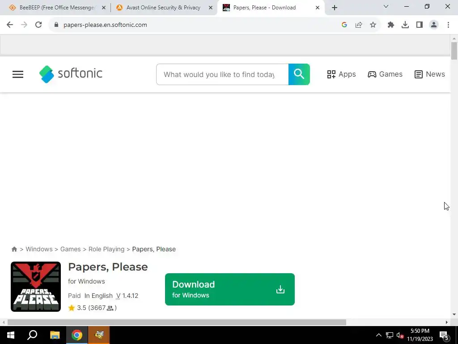Open the notification center icon

click(x=444, y=335)
